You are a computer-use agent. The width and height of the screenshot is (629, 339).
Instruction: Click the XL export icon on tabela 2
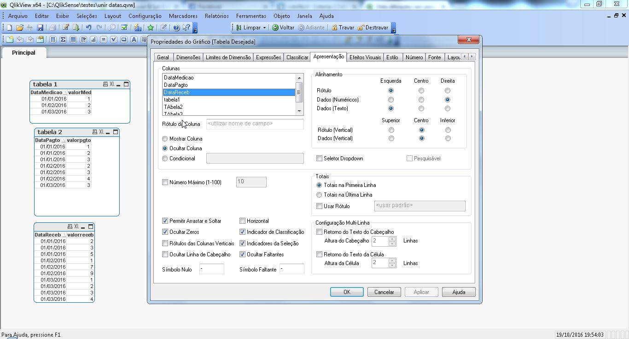pos(101,132)
